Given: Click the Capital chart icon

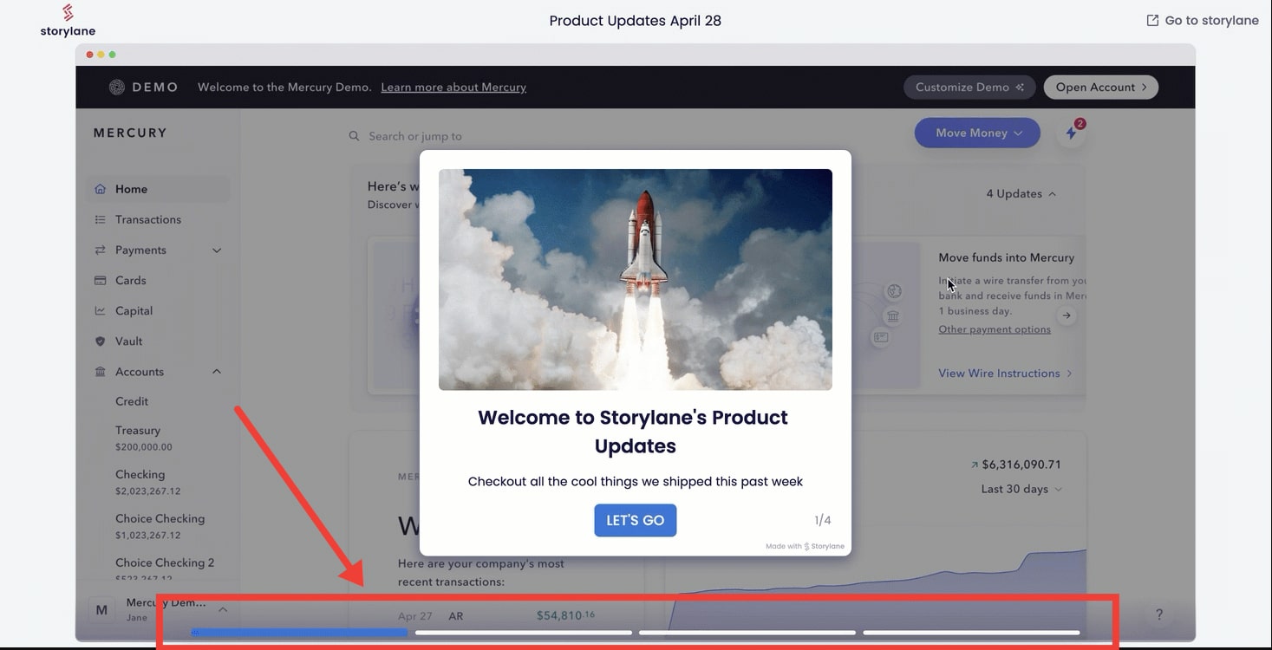Looking at the screenshot, I should tap(100, 310).
